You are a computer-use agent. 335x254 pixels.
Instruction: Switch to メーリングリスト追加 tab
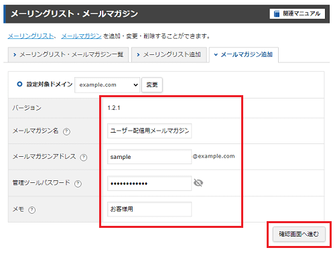[x=169, y=54]
